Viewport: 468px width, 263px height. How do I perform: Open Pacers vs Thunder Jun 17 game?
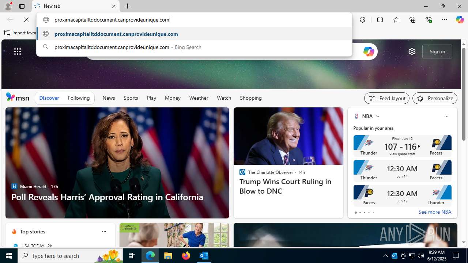(402, 196)
